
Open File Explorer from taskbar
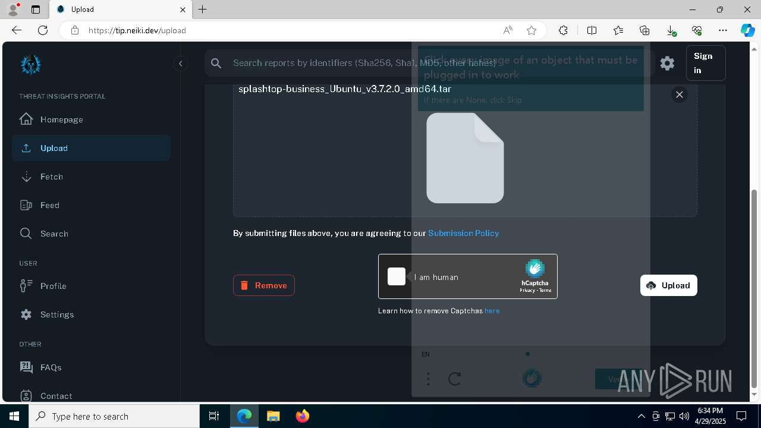point(273,416)
